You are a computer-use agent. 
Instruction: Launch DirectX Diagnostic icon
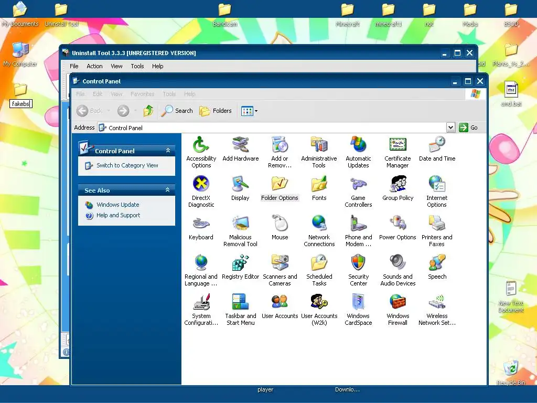pyautogui.click(x=201, y=192)
